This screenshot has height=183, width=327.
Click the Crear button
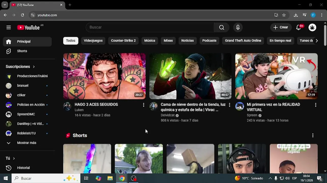(281, 27)
